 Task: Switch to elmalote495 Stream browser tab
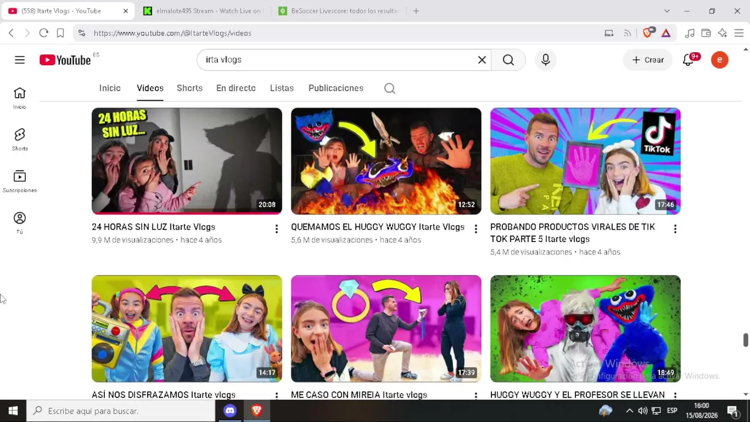[x=203, y=11]
